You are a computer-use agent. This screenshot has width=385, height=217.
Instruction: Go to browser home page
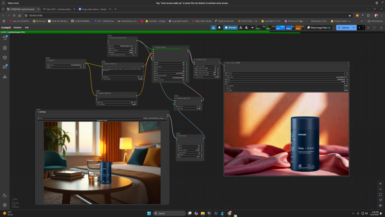coord(20,15)
